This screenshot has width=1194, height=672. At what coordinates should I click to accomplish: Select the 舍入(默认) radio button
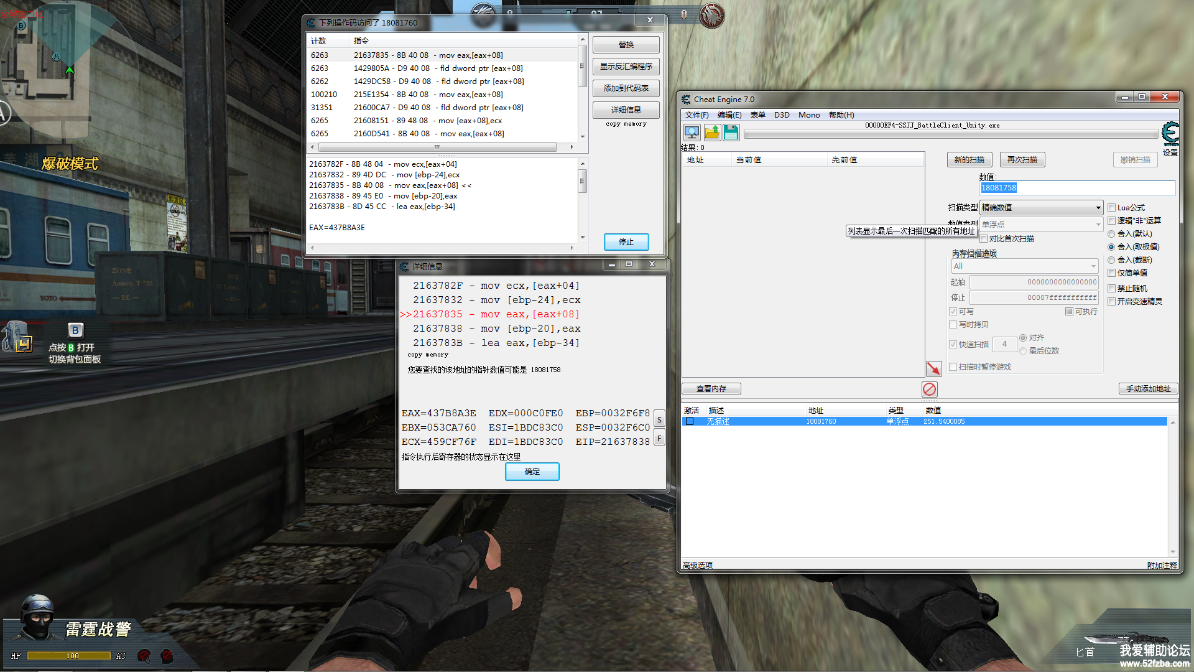[x=1111, y=234]
